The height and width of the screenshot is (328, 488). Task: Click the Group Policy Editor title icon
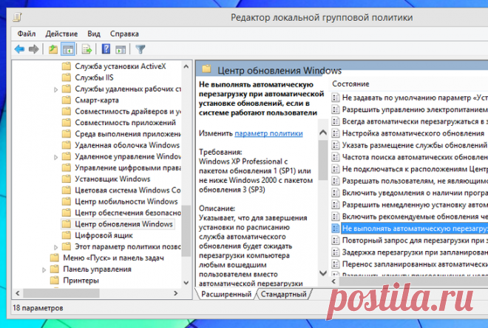click(17, 17)
